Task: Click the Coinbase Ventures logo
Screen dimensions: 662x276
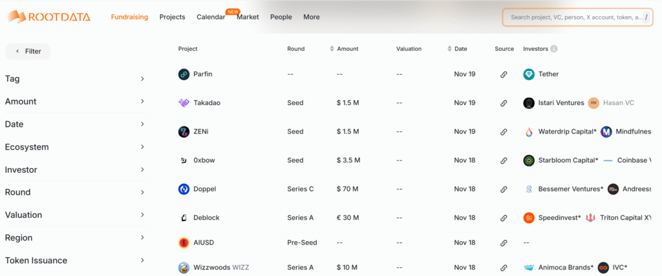Action: [608, 160]
